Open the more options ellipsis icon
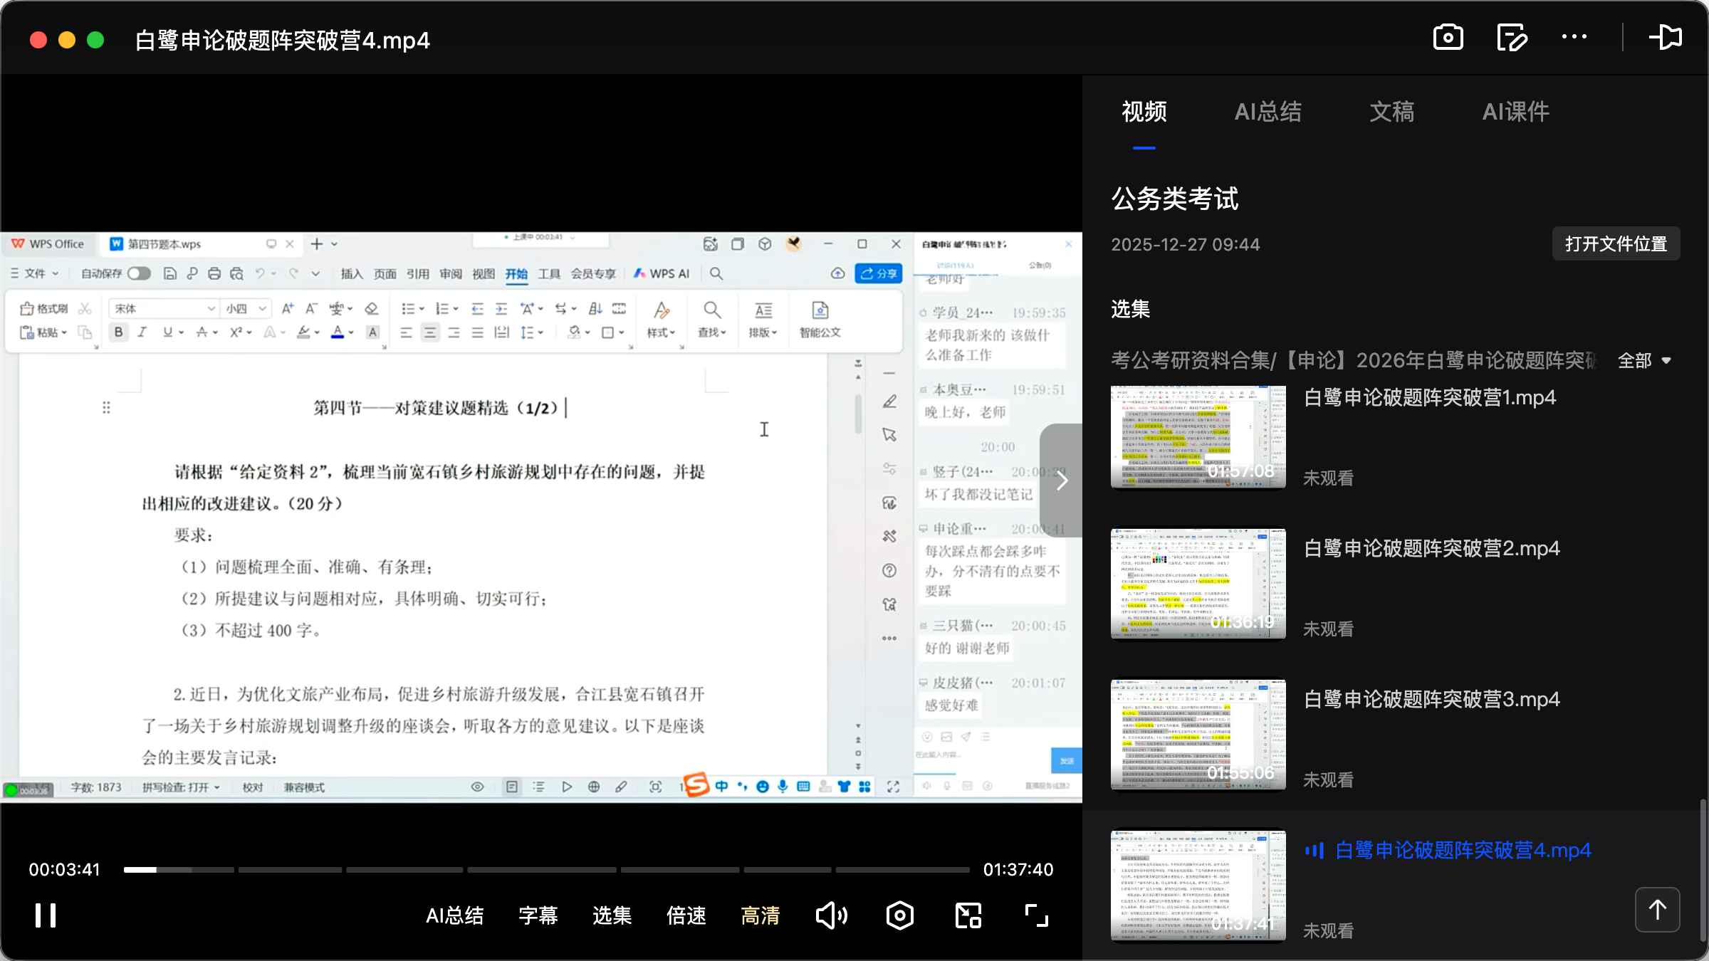1709x961 pixels. (1574, 37)
